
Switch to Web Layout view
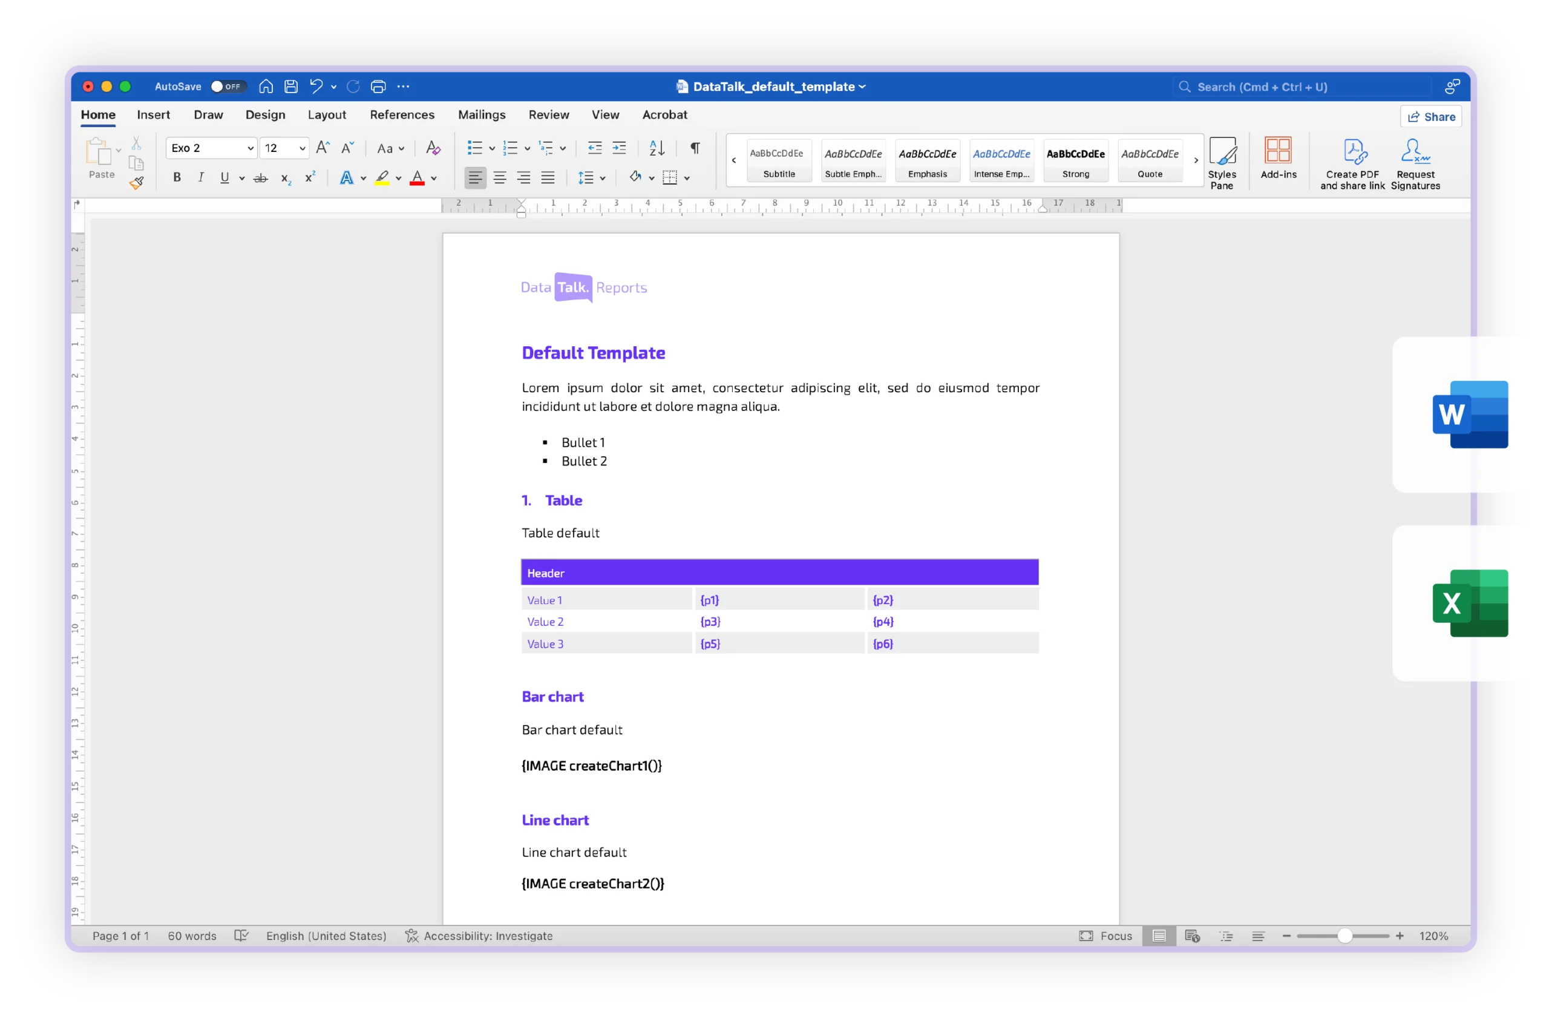point(1193,936)
